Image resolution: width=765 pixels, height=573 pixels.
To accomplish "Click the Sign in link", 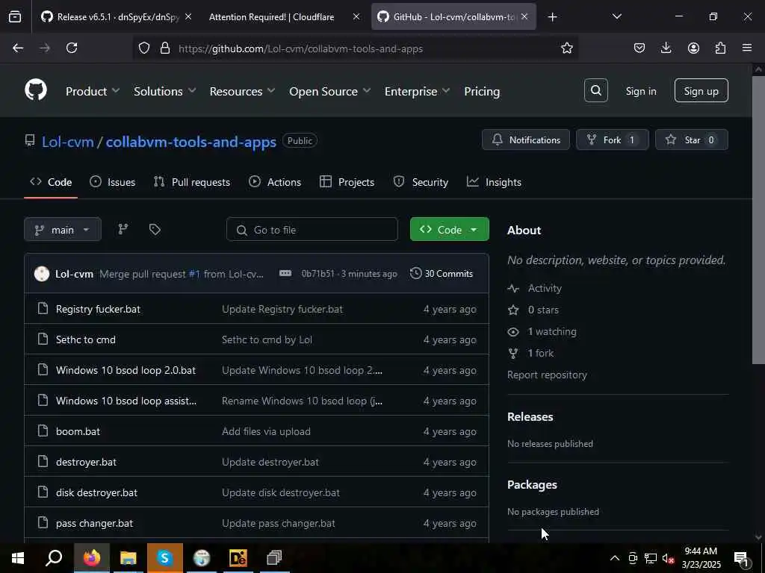I will (x=640, y=91).
